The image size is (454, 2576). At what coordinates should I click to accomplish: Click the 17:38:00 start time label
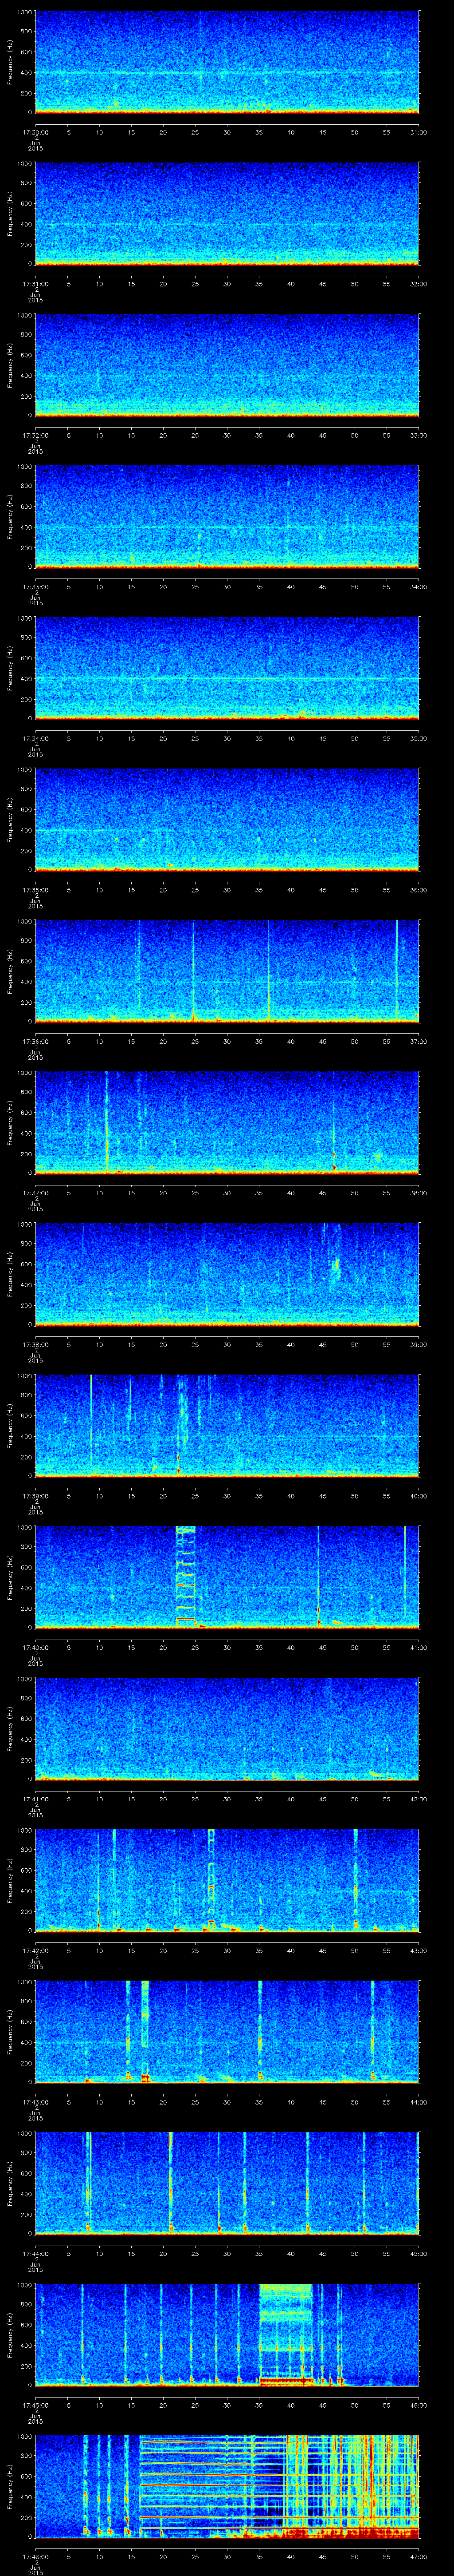(x=35, y=1344)
